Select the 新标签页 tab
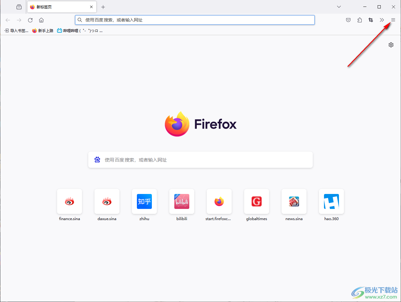The image size is (401, 302). (x=62, y=7)
